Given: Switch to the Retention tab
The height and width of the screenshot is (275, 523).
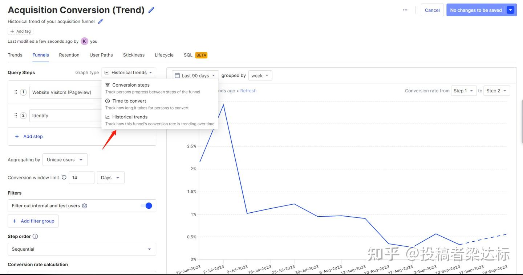Looking at the screenshot, I should (x=69, y=55).
